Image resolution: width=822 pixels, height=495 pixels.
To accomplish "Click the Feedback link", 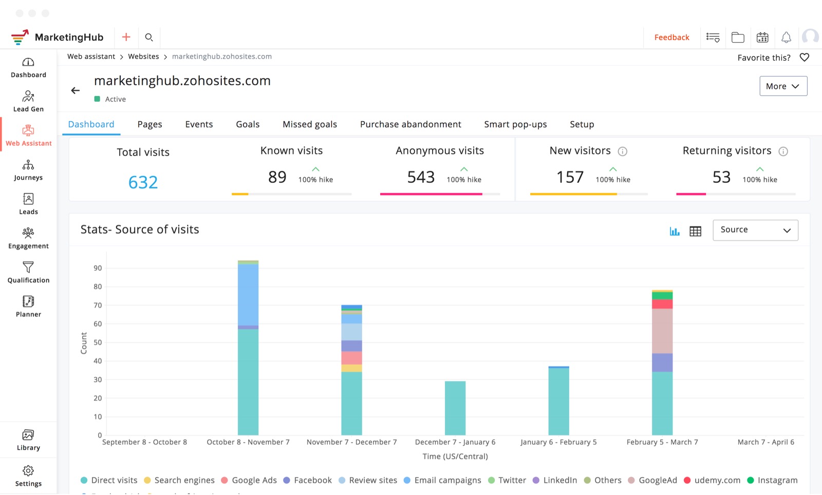I will coord(671,37).
